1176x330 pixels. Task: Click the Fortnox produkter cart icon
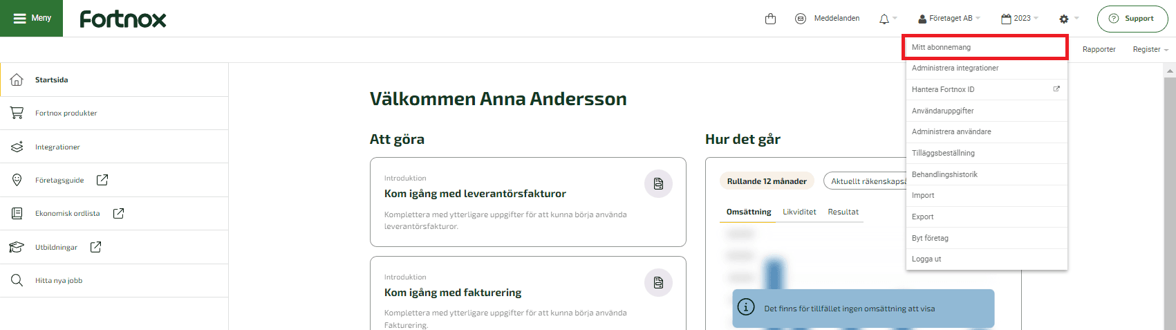[17, 113]
